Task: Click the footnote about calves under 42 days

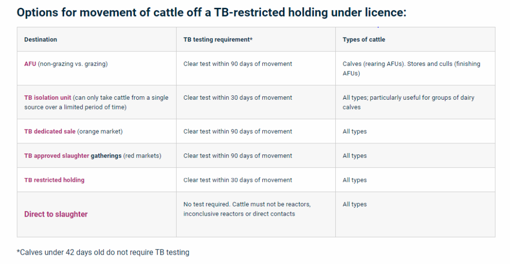Action: pos(103,252)
